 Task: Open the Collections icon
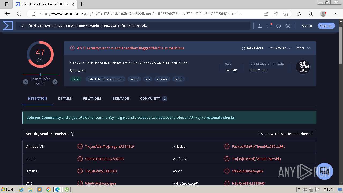click(311, 14)
